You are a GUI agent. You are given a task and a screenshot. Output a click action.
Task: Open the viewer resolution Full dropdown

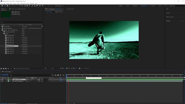[55, 68]
